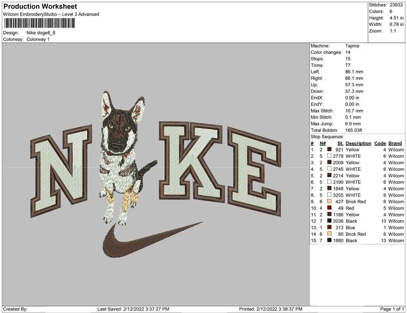Click the 'St.' column header
Image resolution: width=407 pixels, height=313 pixels.
(340, 143)
